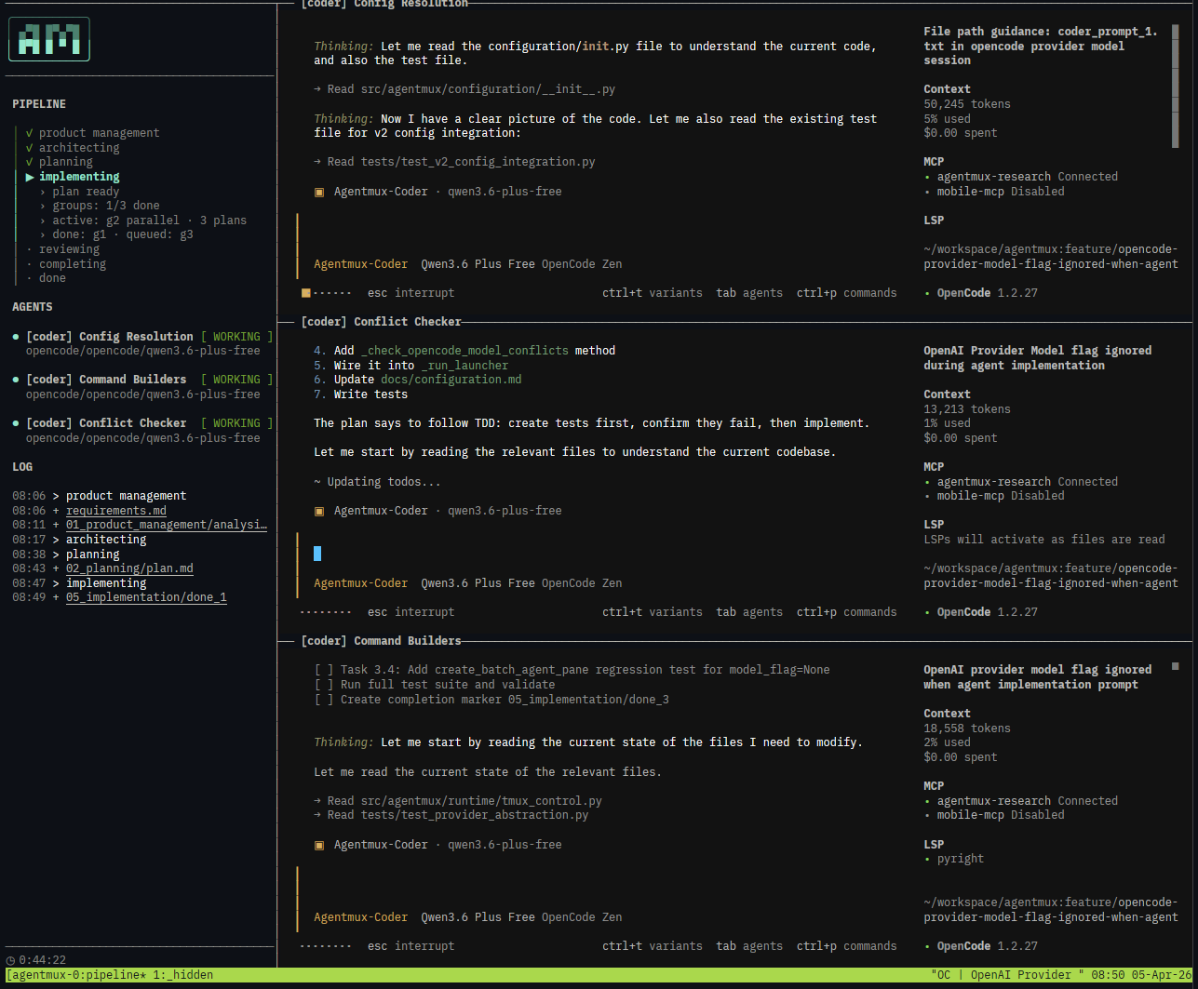This screenshot has height=989, width=1198.
Task: Click the OpenCode 1.2.27 bullet indicator
Action: 927,292
